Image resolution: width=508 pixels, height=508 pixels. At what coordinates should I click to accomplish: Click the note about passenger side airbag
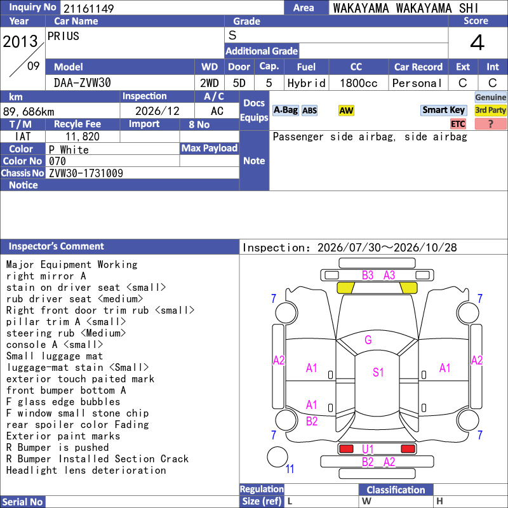370,137
